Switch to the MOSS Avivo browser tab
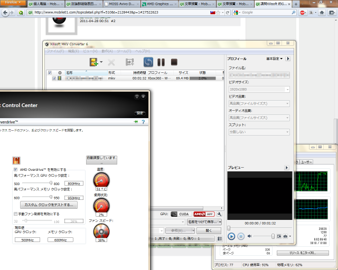Screen dimensions: 338x270 [x=122, y=4]
